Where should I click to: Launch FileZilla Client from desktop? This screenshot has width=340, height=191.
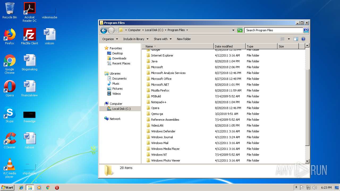pyautogui.click(x=29, y=37)
